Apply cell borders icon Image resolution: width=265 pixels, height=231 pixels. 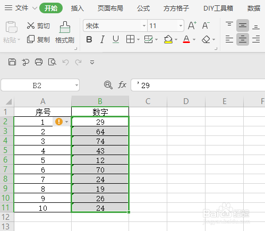[x=130, y=39]
